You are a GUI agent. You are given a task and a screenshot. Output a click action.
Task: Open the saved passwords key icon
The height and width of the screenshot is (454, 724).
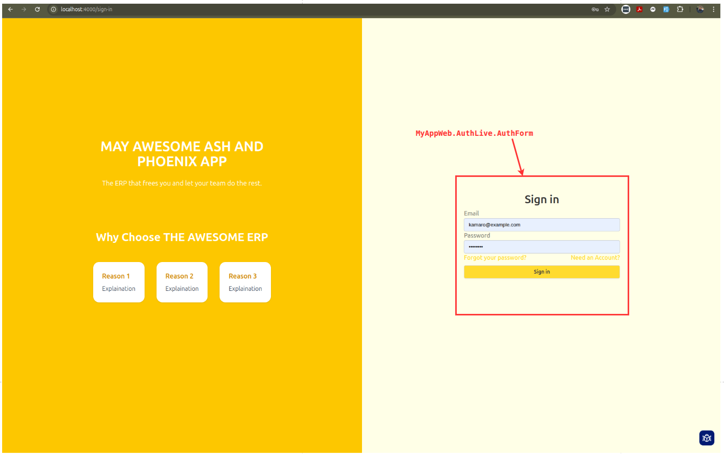pos(595,9)
